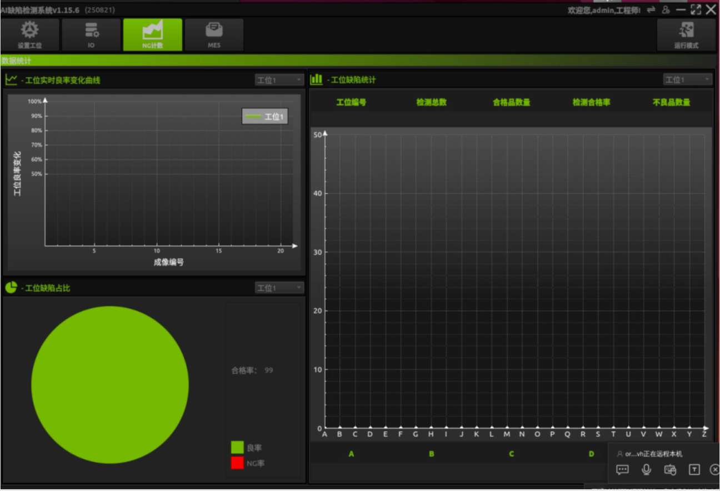Screen dimensions: 720x491
Task: Click the 工位编号 column header
Action: 351,102
